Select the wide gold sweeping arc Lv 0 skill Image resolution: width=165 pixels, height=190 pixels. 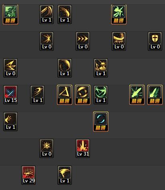pyautogui.click(x=119, y=41)
